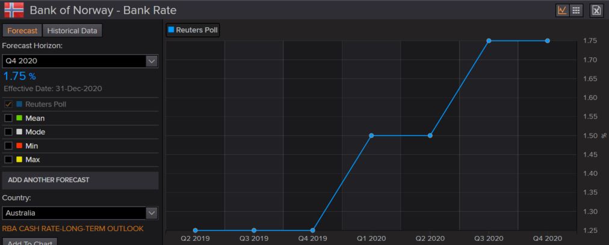
Task: Click the red Min color swatch
Action: coord(19,146)
